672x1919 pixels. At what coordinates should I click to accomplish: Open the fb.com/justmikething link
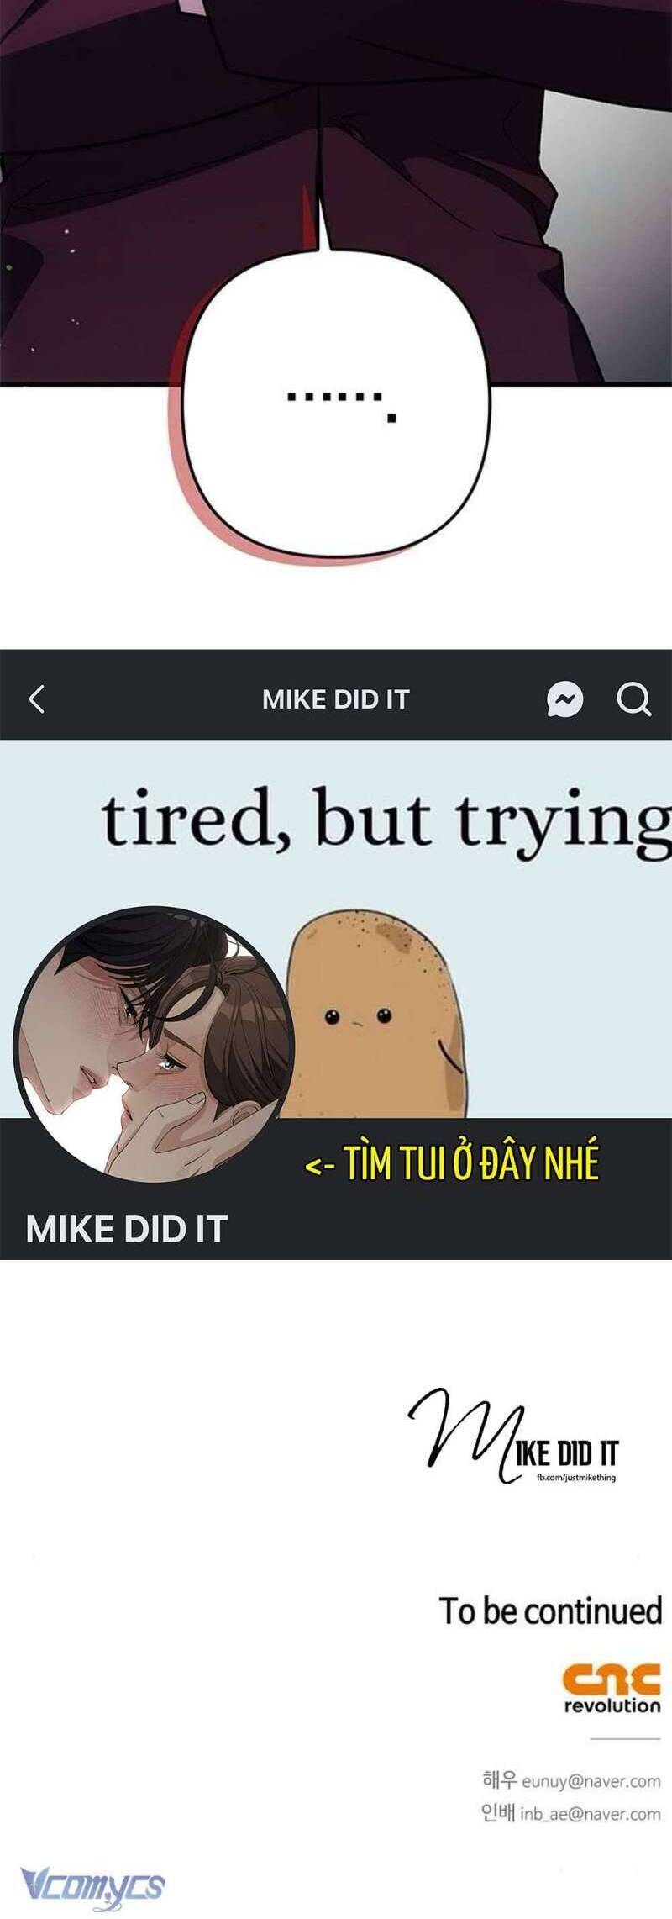point(575,1477)
